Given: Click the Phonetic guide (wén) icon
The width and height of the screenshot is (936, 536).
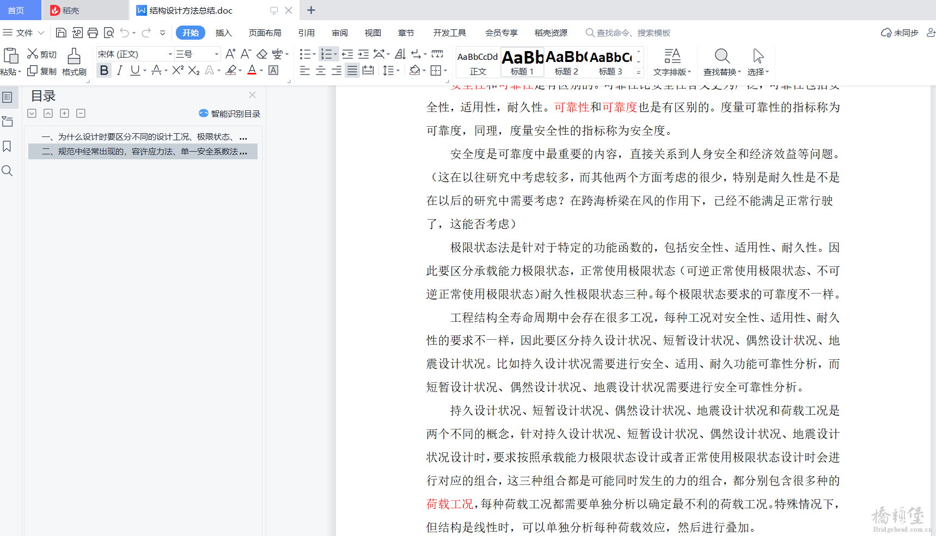Looking at the screenshot, I should pyautogui.click(x=277, y=54).
